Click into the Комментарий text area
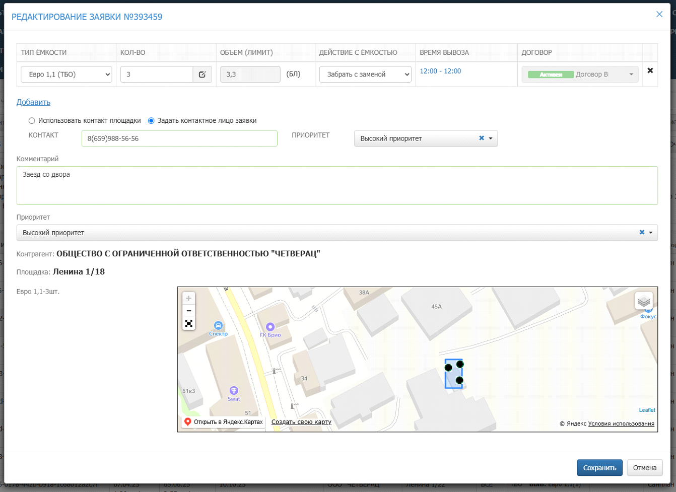 336,185
